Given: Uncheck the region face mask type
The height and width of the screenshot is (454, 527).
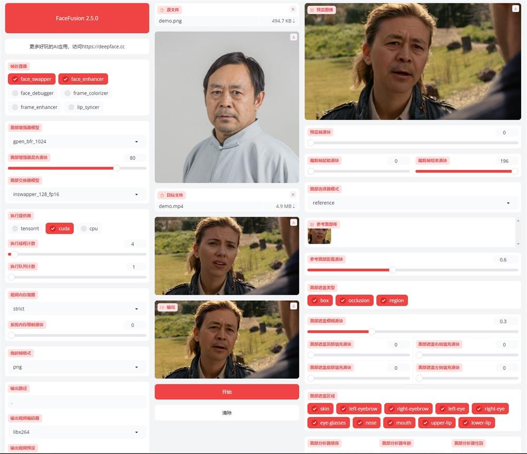Looking at the screenshot, I should 392,300.
